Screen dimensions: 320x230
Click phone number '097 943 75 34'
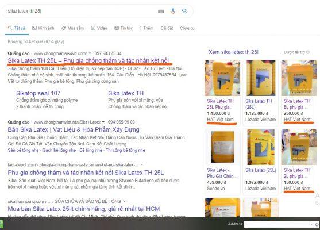point(108,53)
